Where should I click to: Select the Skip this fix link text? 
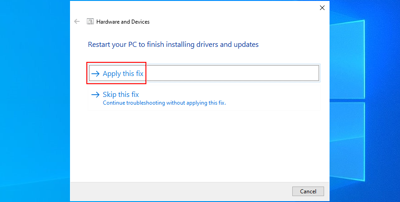point(120,95)
